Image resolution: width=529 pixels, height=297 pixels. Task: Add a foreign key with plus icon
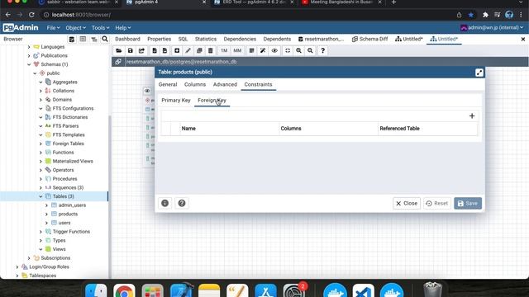[x=472, y=115]
